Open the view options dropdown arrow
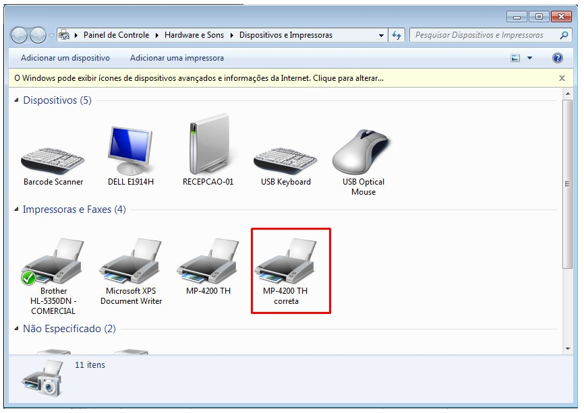The width and height of the screenshot is (584, 413). (x=529, y=58)
